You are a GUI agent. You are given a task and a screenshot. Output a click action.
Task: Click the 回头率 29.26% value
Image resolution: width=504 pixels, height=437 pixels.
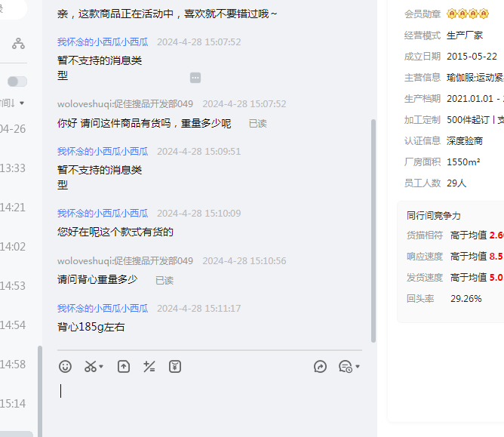tap(466, 299)
